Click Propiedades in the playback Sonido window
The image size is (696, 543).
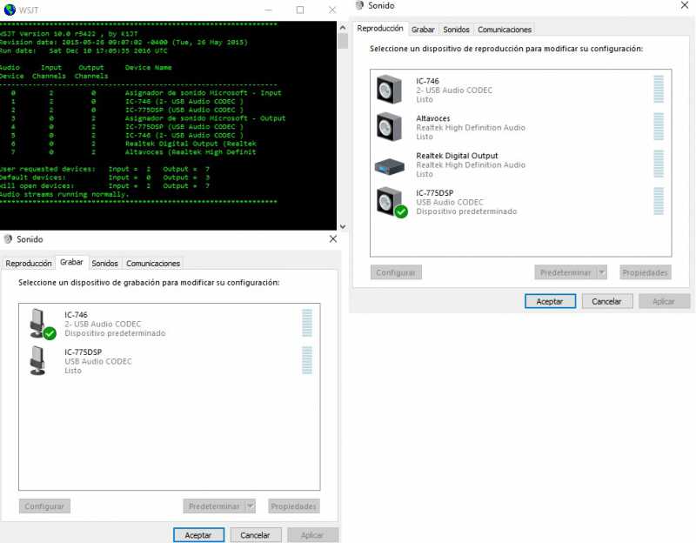[x=646, y=272]
